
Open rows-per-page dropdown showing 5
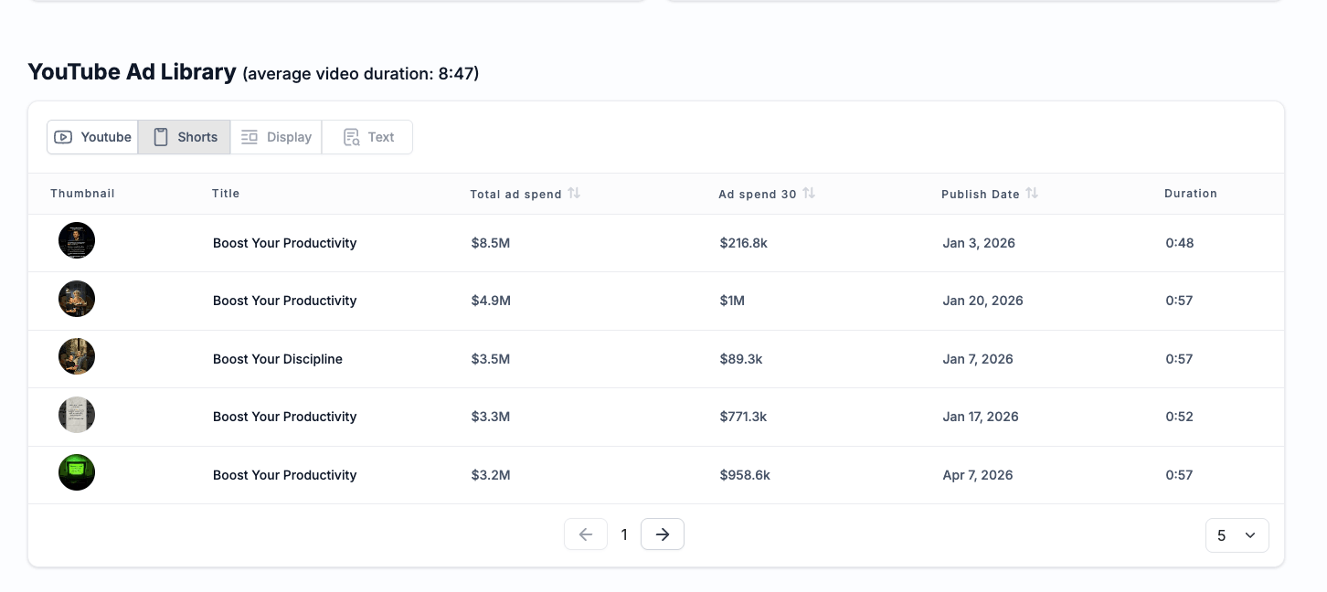[x=1237, y=535]
